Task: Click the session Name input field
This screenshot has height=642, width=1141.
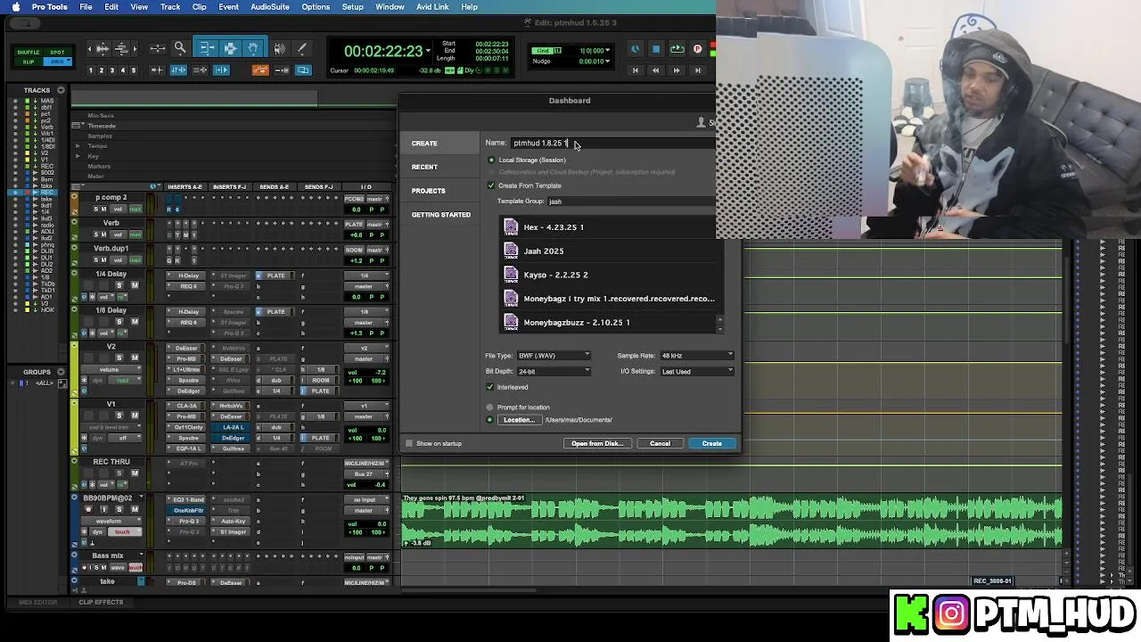Action: click(613, 144)
